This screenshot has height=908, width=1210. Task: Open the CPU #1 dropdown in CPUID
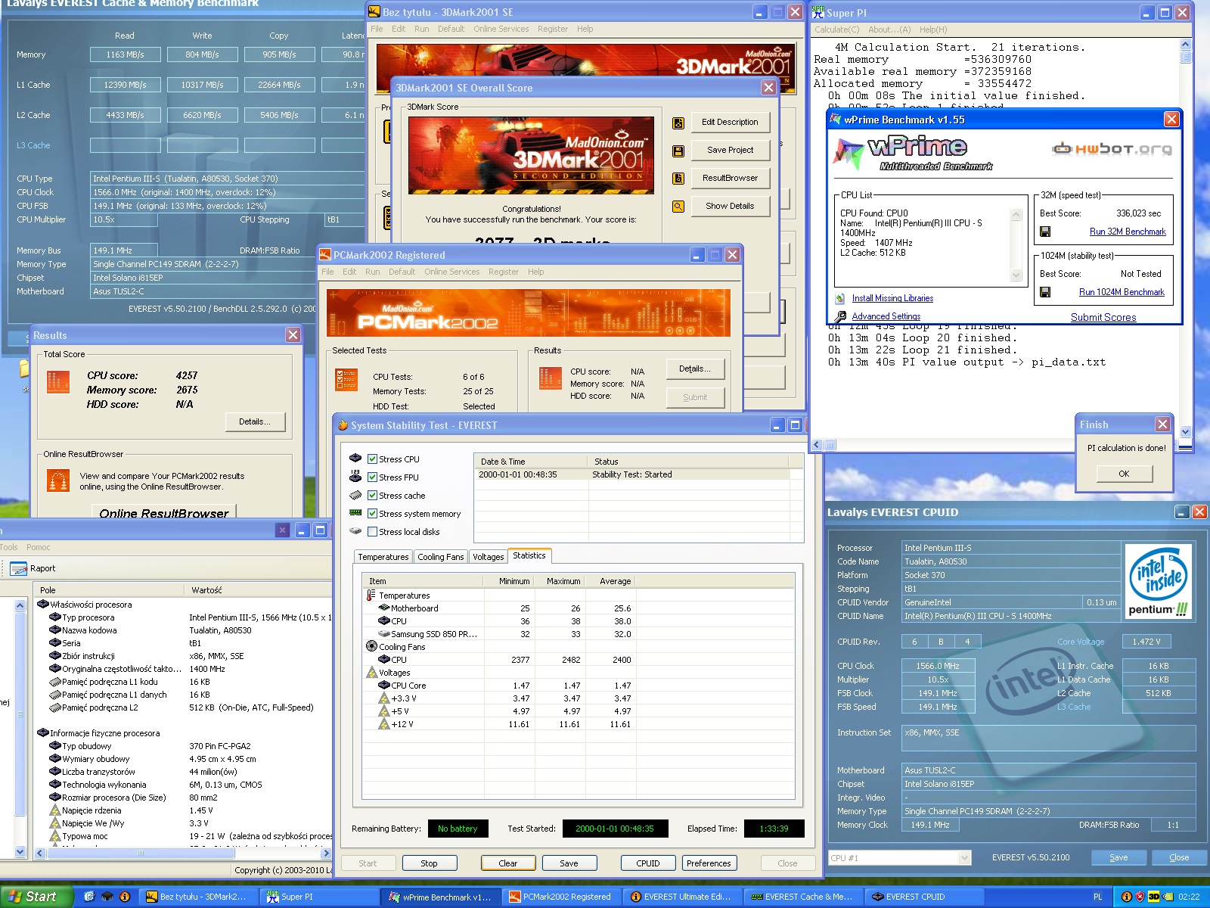(964, 858)
